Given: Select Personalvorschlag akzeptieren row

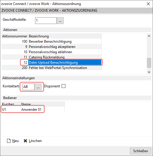Looking at the screenshot, I should pyautogui.click(x=51, y=47).
